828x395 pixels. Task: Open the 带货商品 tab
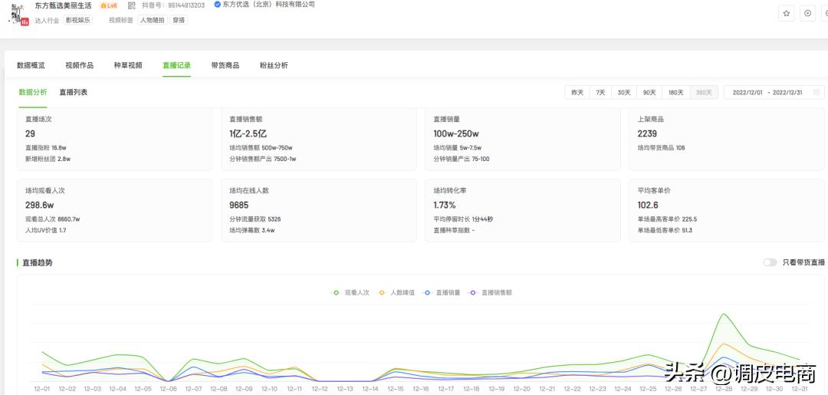[x=225, y=66]
